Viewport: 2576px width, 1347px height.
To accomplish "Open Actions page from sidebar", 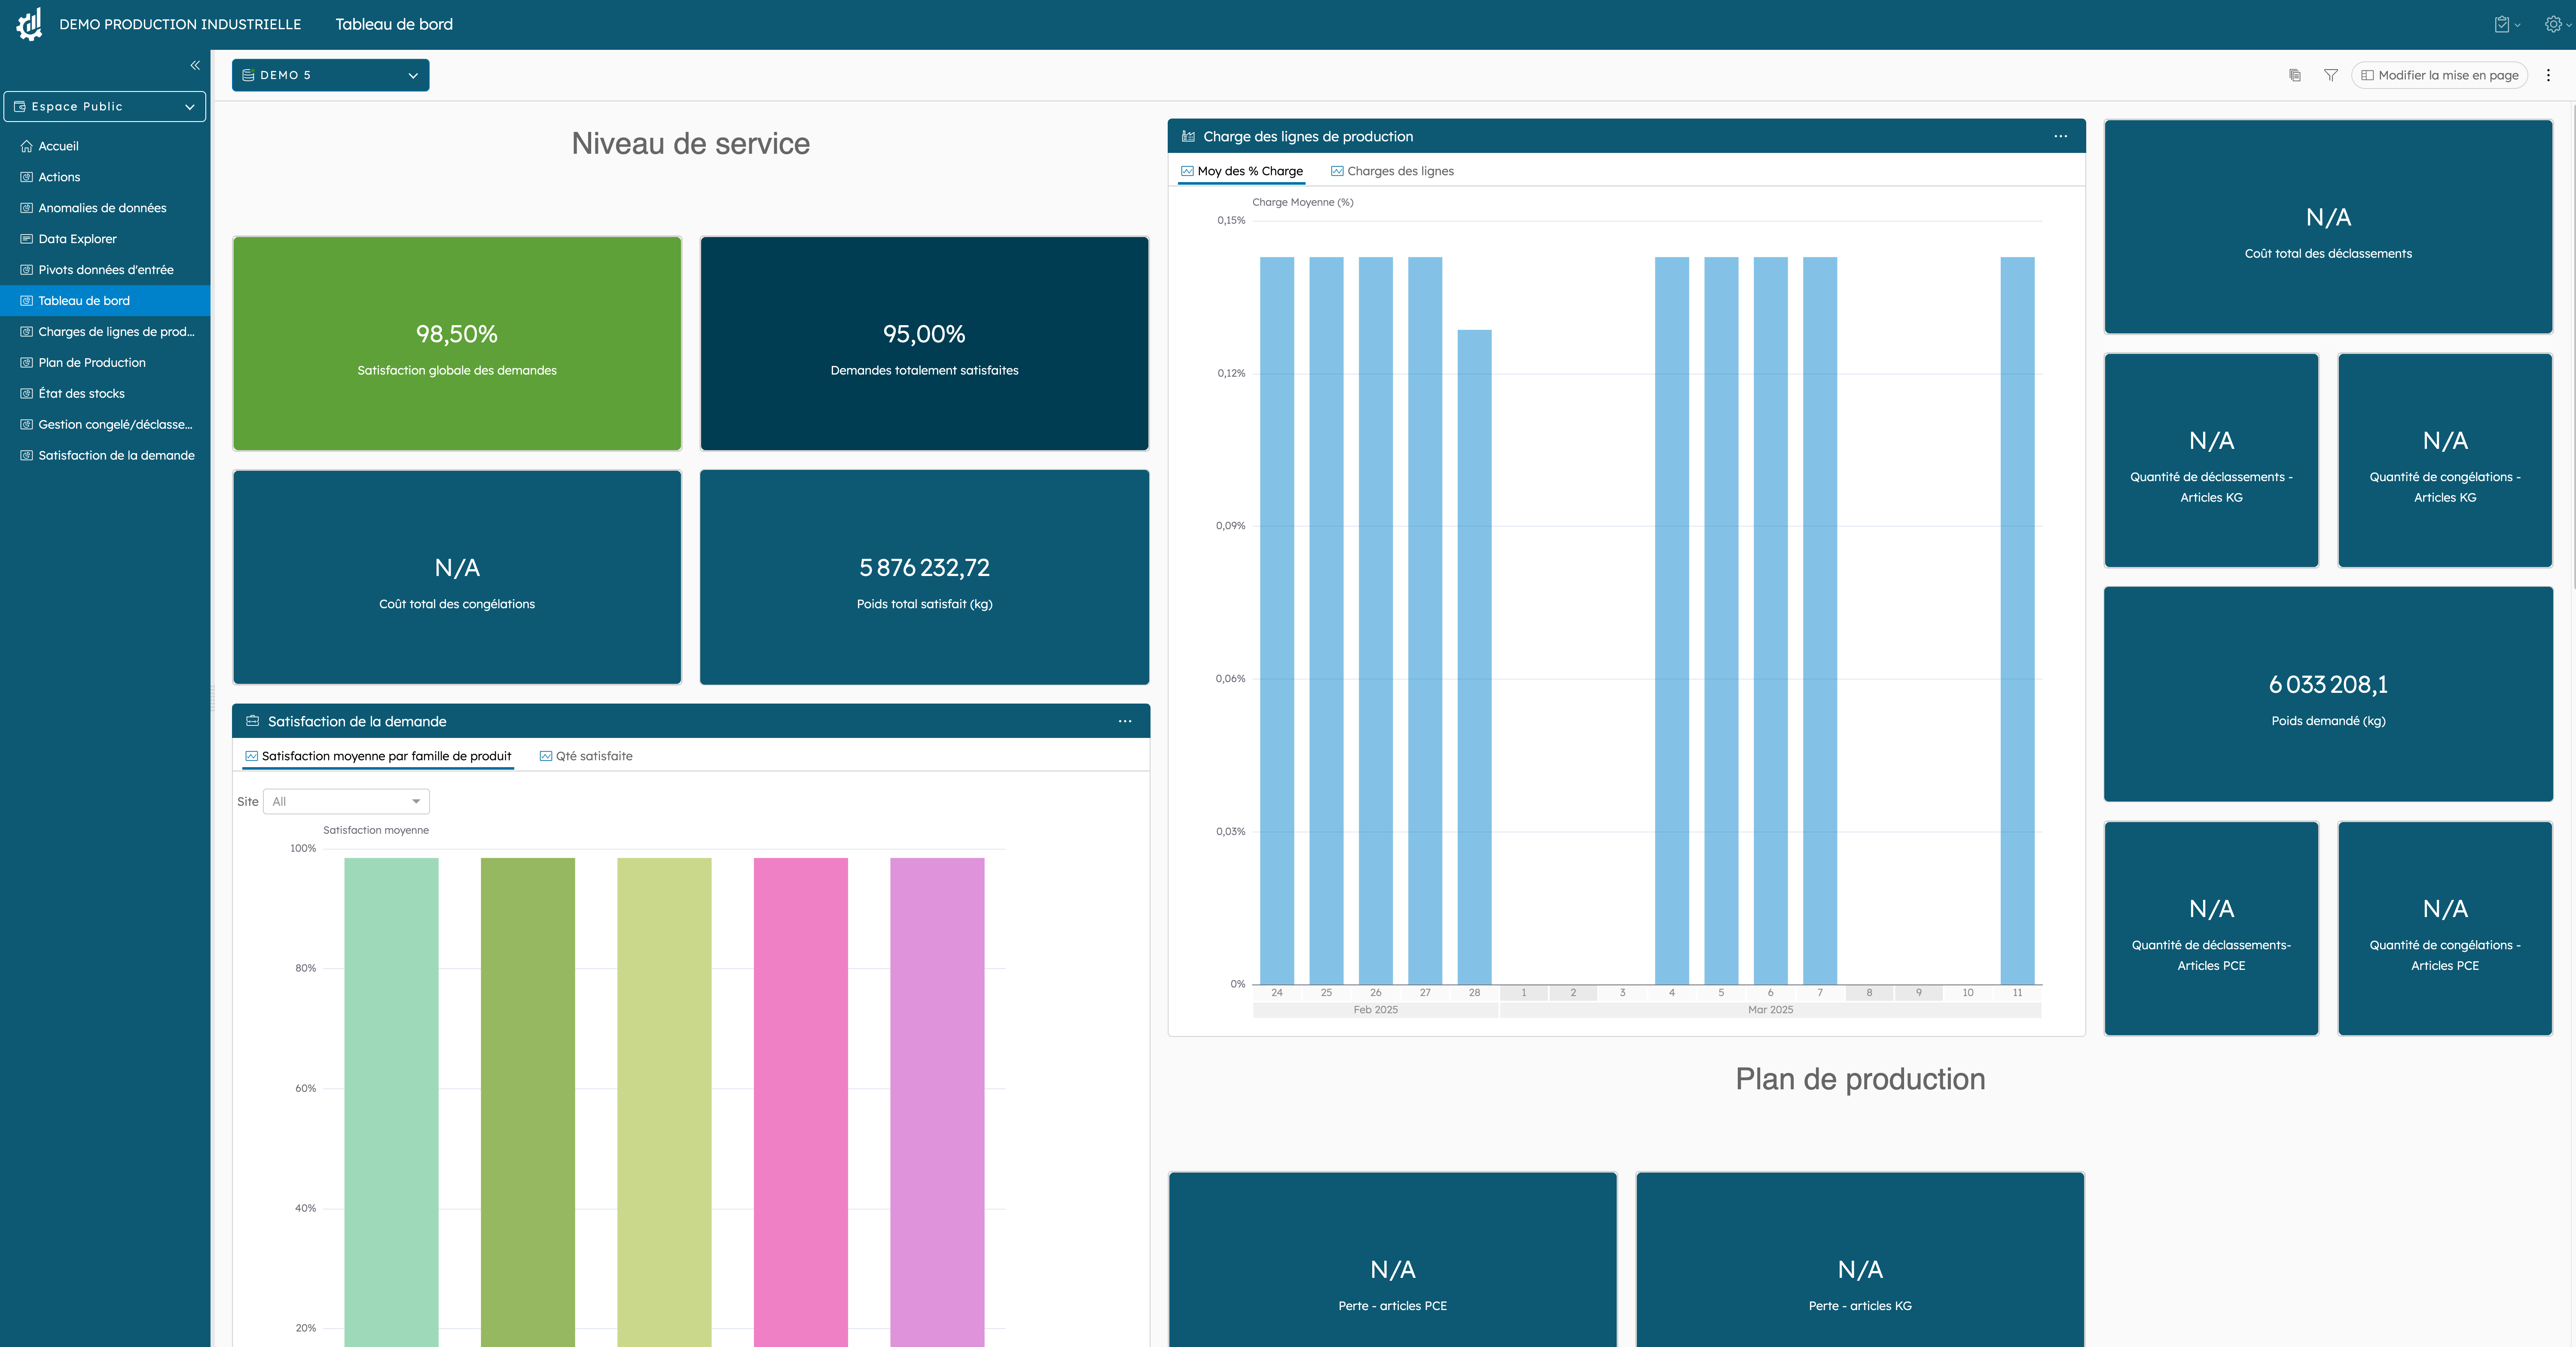I will click(x=59, y=177).
